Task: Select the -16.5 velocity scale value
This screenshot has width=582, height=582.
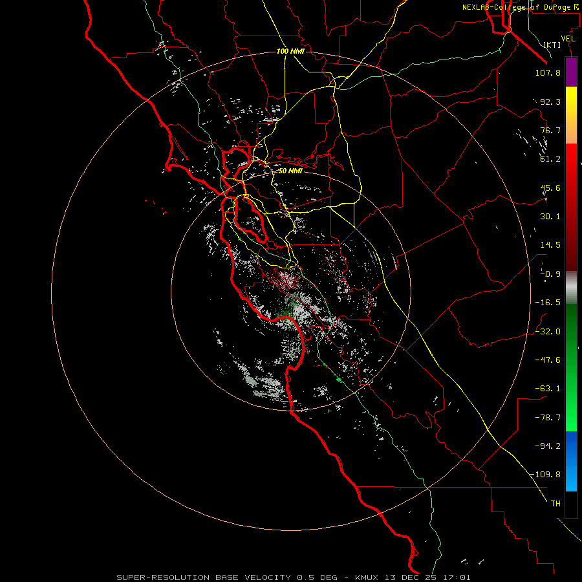Action: (548, 303)
